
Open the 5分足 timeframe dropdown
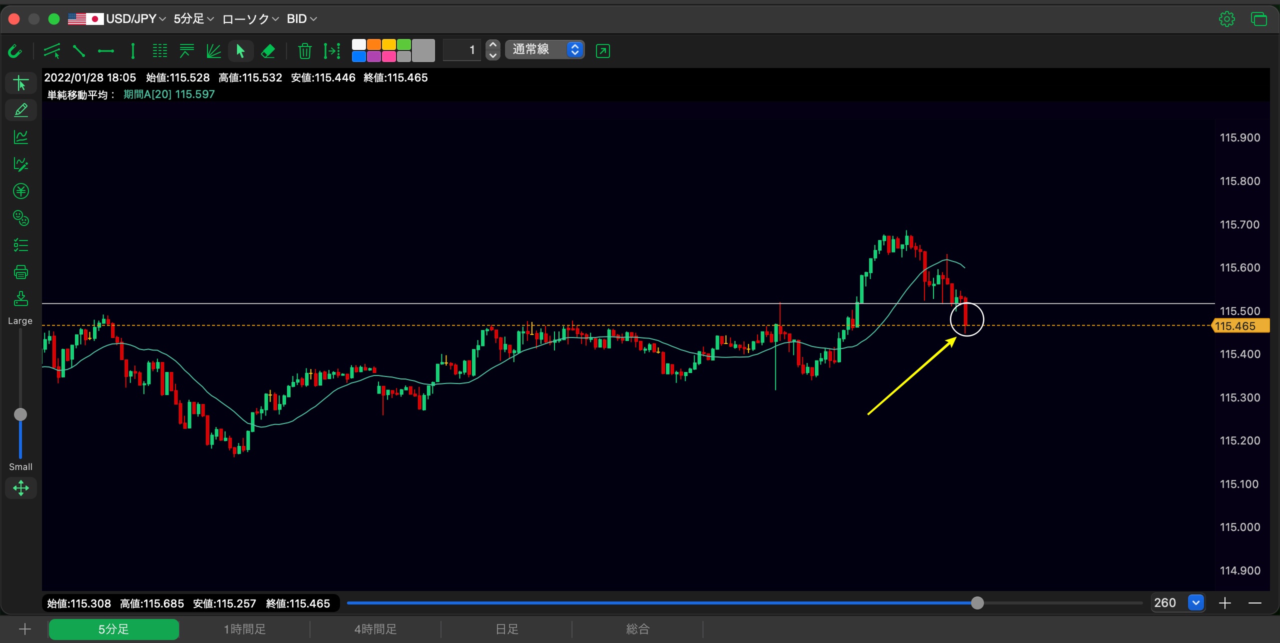[194, 19]
